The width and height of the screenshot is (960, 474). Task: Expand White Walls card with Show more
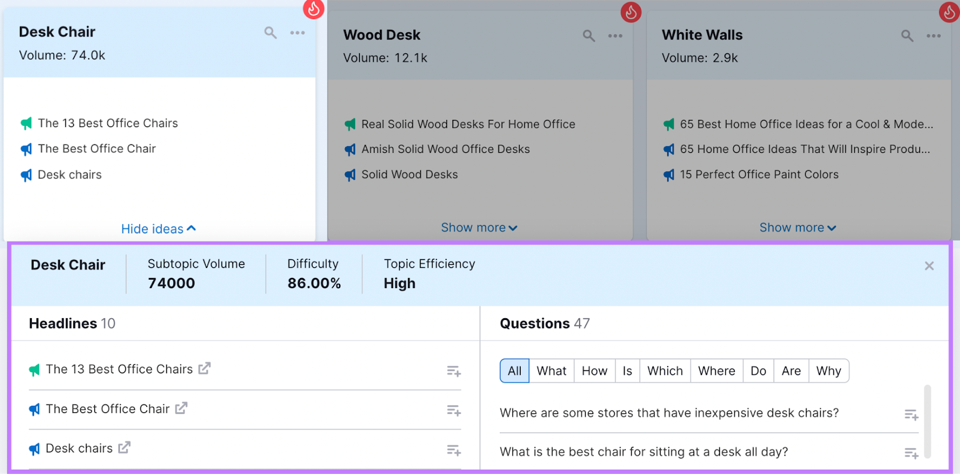pyautogui.click(x=797, y=228)
